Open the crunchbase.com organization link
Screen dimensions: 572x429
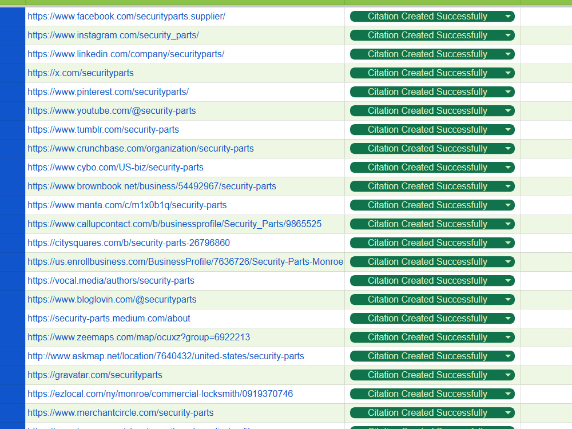141,149
